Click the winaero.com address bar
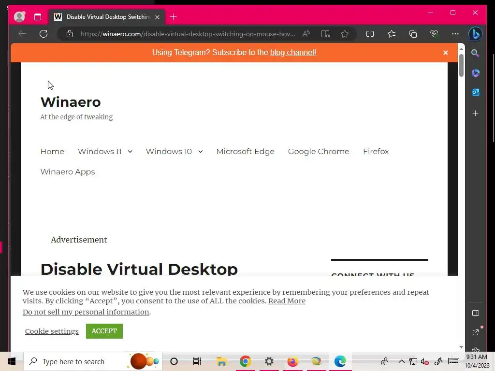The width and height of the screenshot is (495, 371). [x=188, y=34]
